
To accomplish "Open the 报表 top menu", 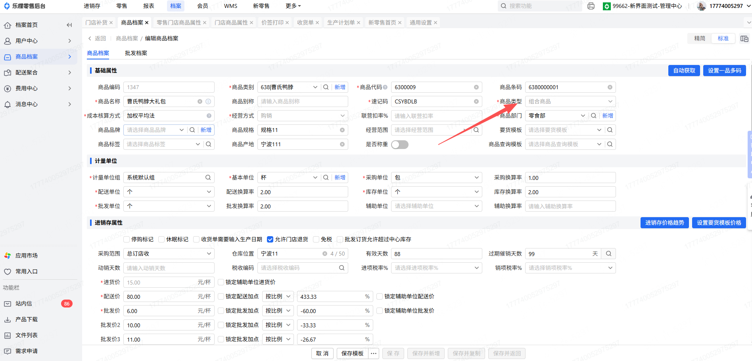I will coord(149,6).
